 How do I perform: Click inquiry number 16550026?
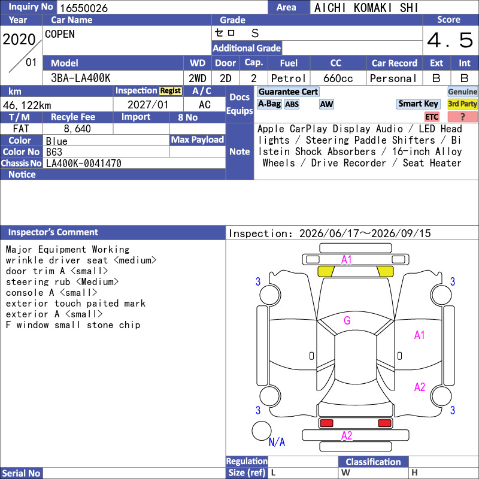[84, 8]
